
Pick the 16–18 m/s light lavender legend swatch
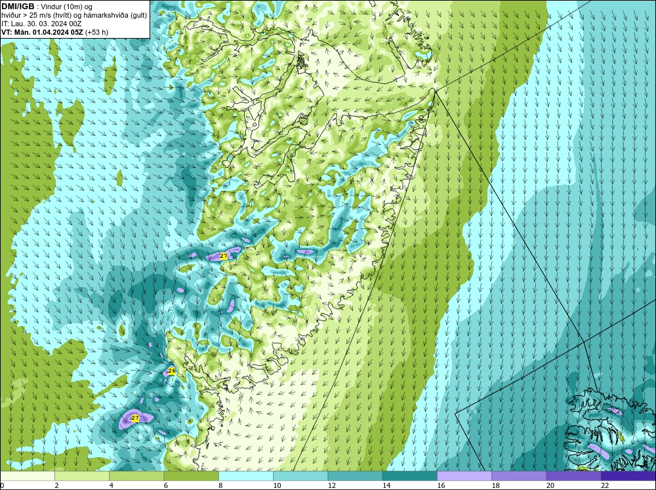click(464, 476)
